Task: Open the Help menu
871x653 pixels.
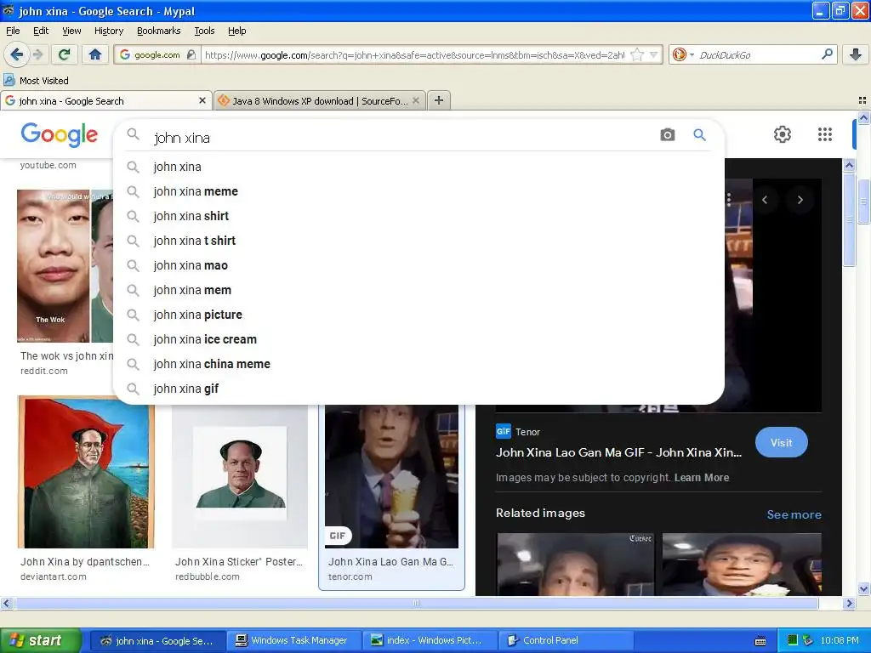Action: point(236,31)
